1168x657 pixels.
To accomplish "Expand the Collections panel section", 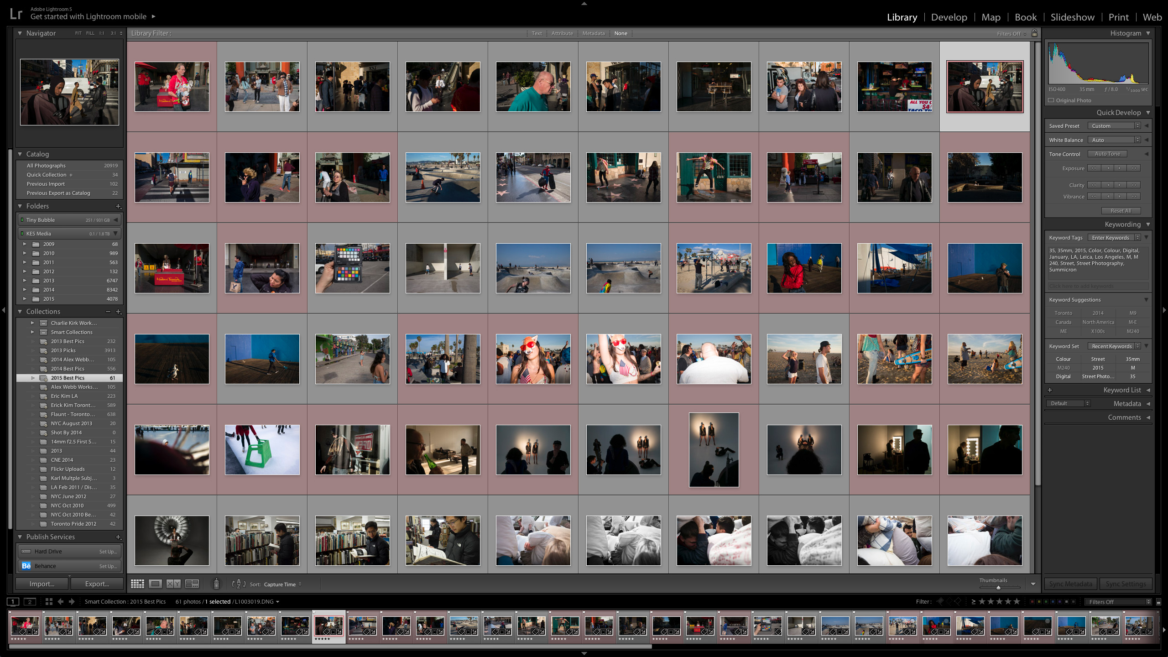I will tap(19, 311).
